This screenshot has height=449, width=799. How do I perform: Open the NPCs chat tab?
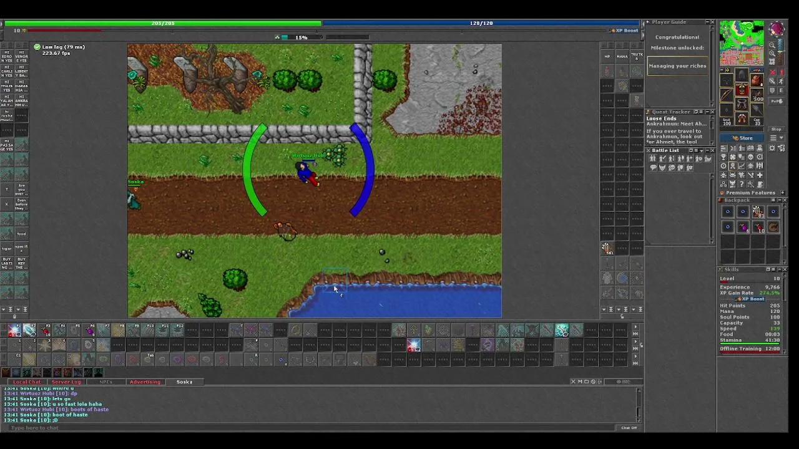point(106,382)
